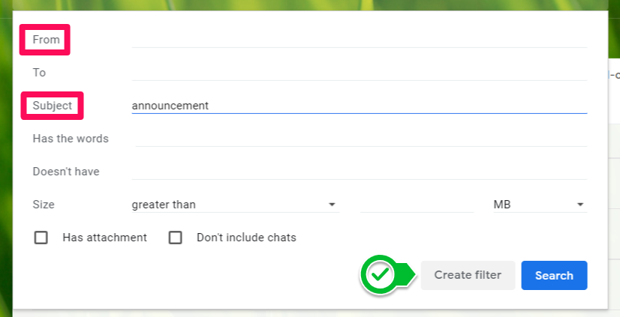Click the 'Has the words' label
The height and width of the screenshot is (317, 620).
click(x=71, y=139)
